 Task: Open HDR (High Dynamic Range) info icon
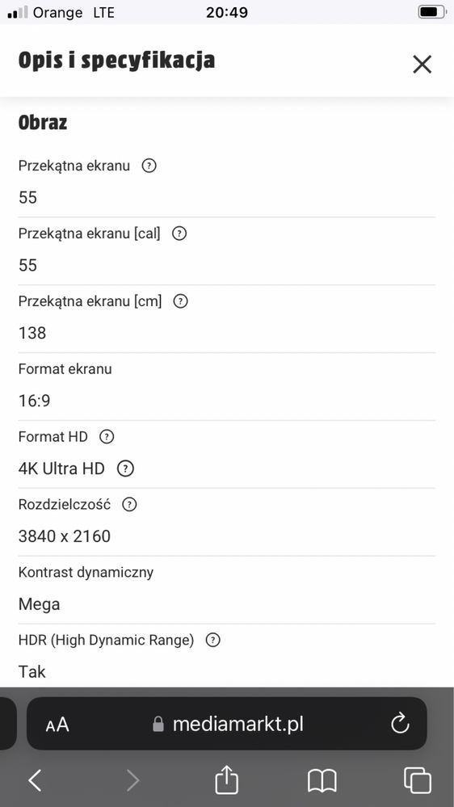click(x=212, y=641)
